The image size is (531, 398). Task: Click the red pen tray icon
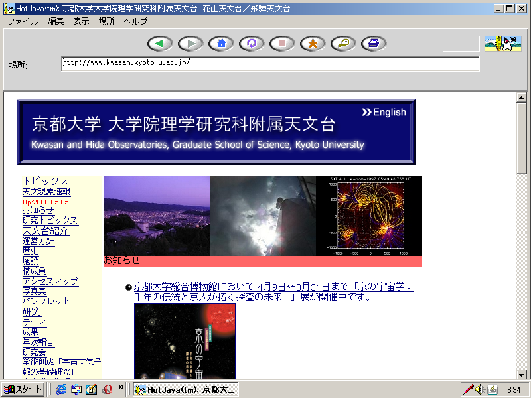pos(469,389)
